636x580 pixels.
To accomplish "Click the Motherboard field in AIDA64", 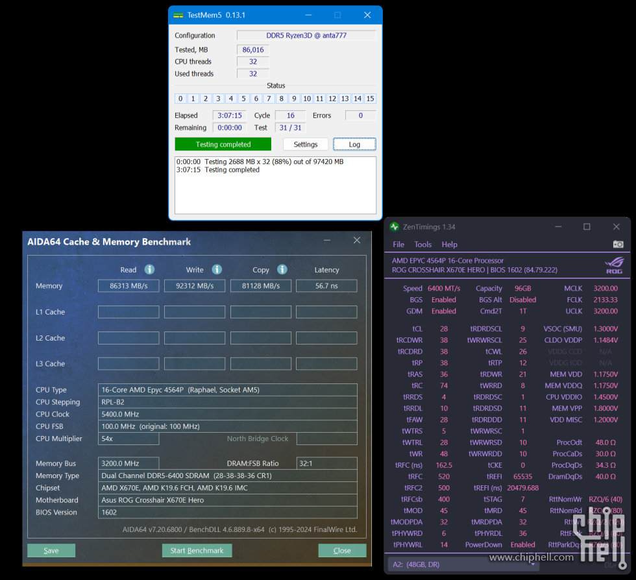I will tap(228, 500).
